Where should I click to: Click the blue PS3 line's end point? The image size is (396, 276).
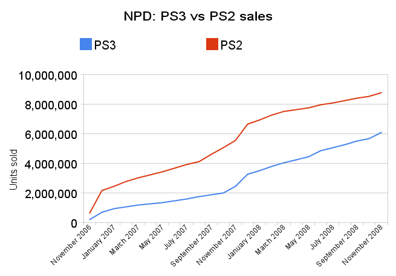pos(381,132)
